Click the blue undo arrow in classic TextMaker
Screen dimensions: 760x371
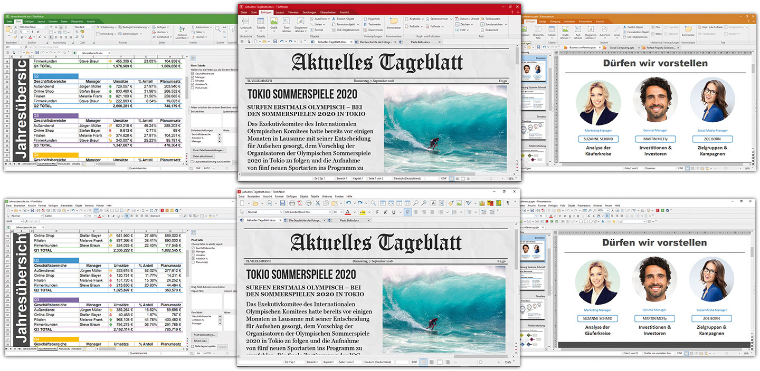pyautogui.click(x=348, y=203)
